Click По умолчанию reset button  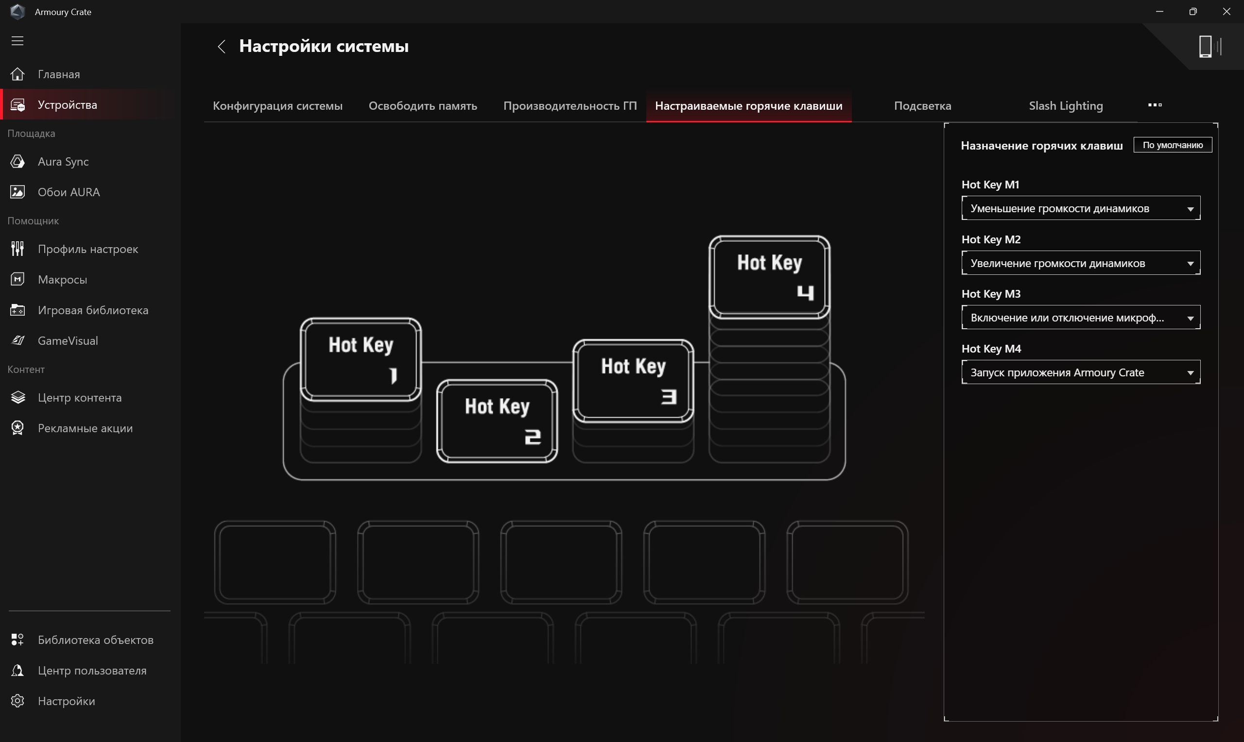click(x=1173, y=145)
